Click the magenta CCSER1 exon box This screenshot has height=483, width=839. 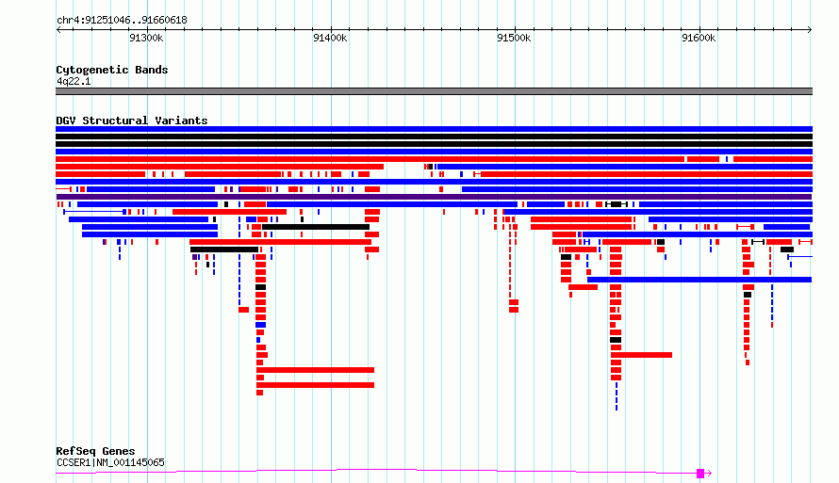coord(699,474)
